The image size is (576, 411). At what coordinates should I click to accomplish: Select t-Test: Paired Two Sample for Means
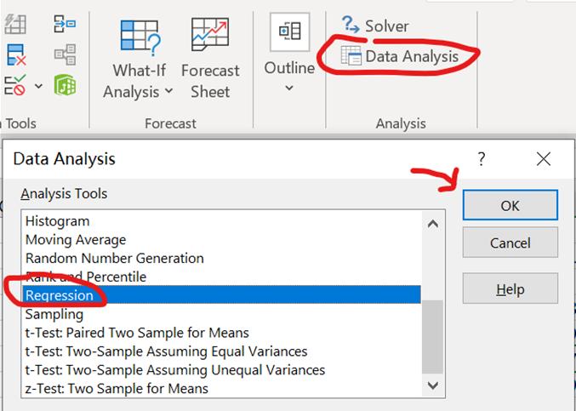[x=137, y=333]
